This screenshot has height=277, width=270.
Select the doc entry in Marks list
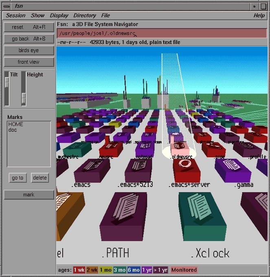(x=12, y=130)
